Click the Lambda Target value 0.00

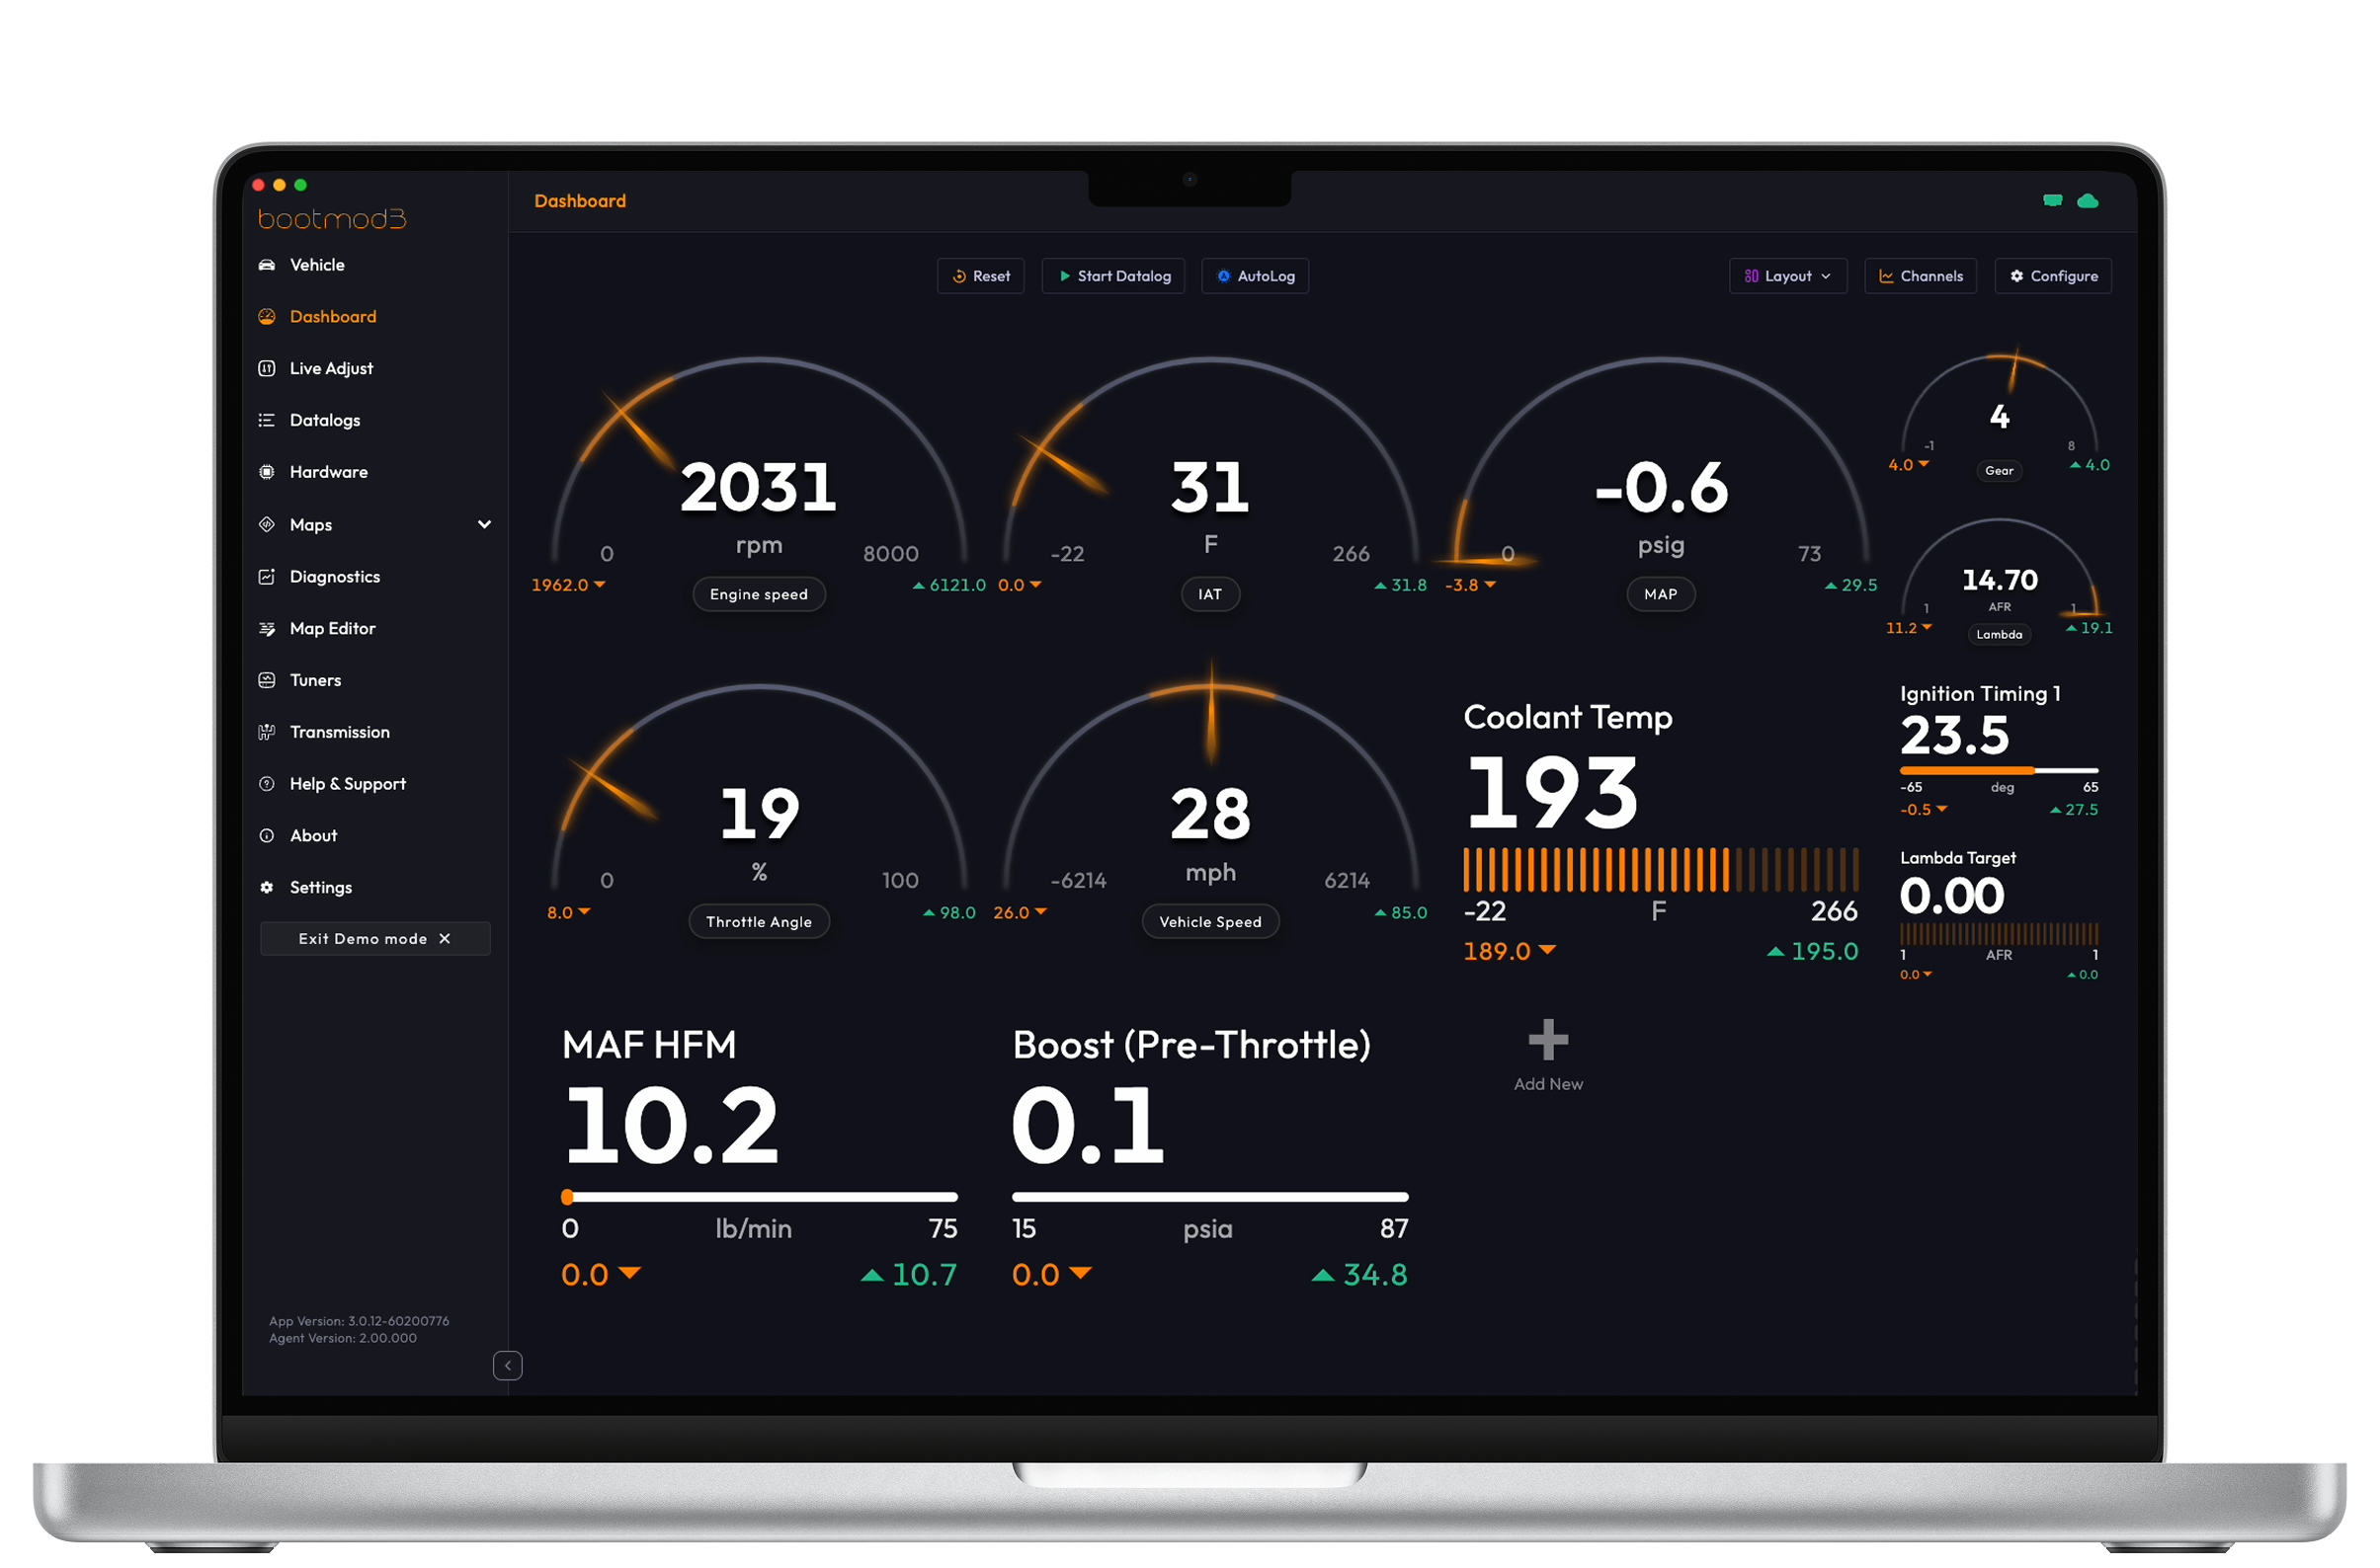click(1953, 896)
